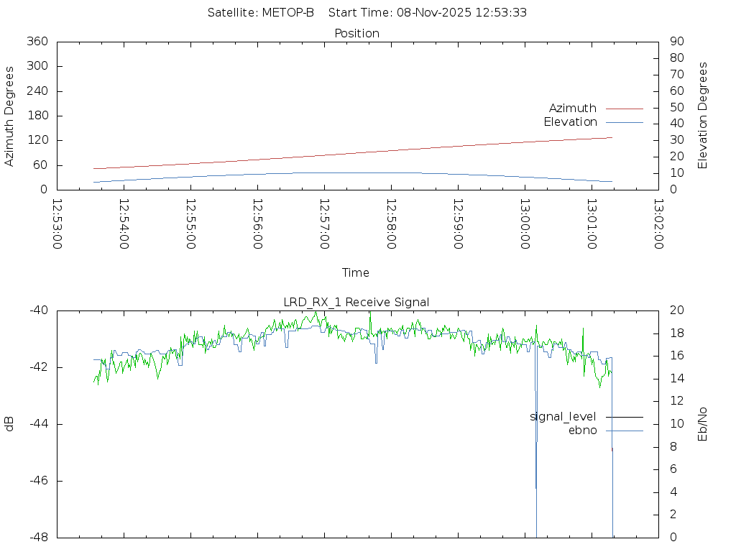The image size is (736, 552).
Task: Select the 13:02:00 time tick label
Action: pos(658,224)
